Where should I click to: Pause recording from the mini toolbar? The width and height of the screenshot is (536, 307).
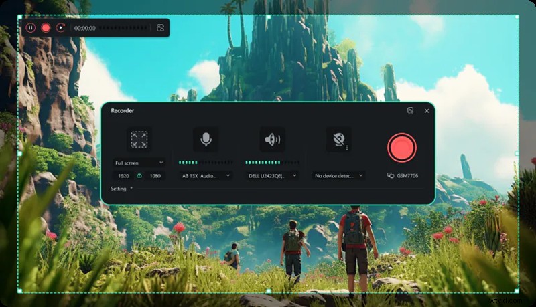[31, 28]
